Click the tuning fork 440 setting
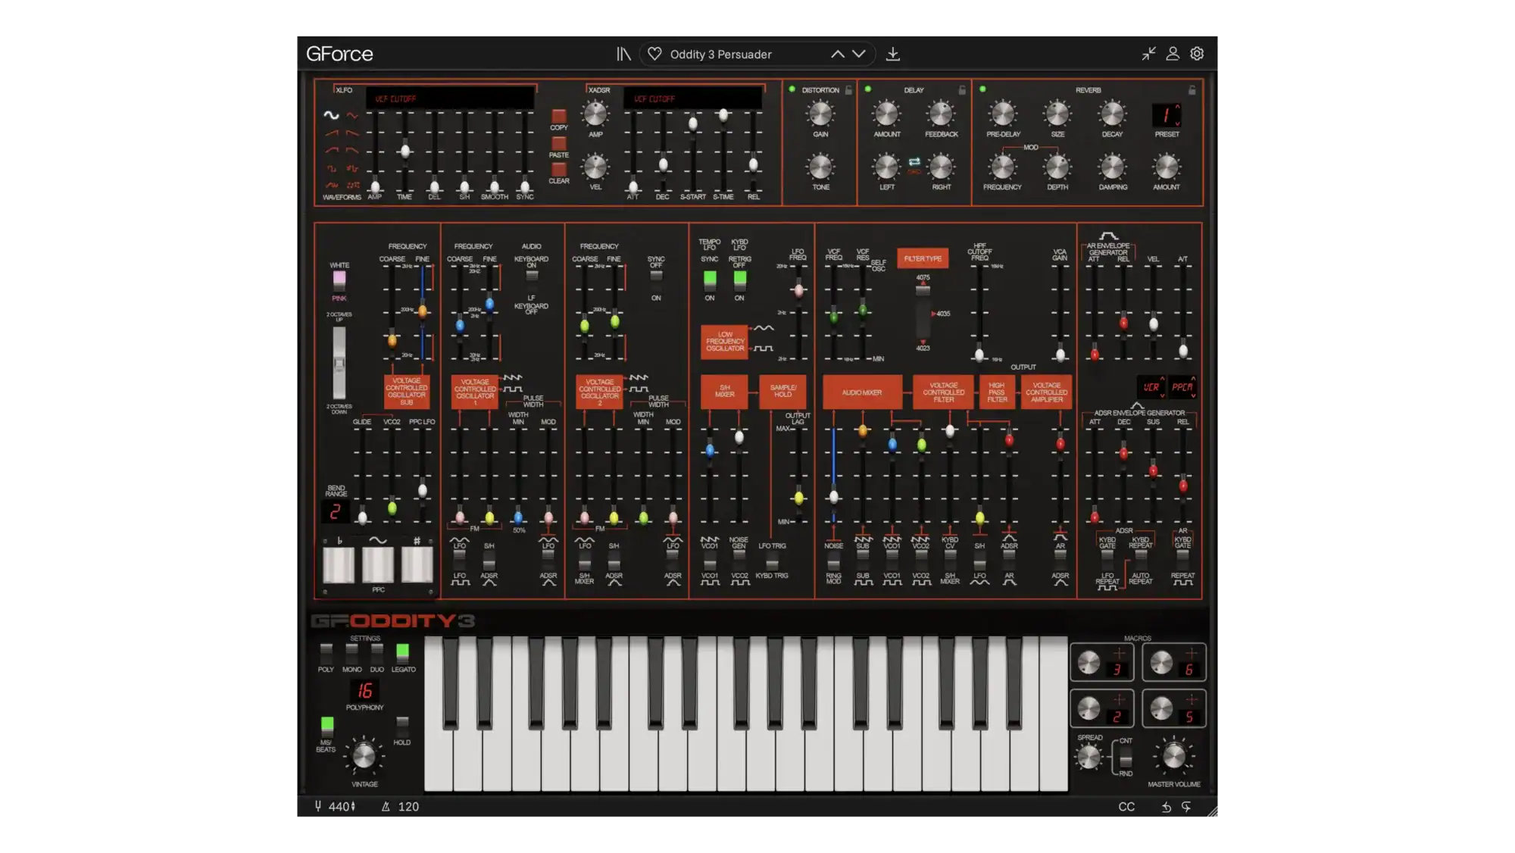Screen dimensions: 1515x853 335,807
